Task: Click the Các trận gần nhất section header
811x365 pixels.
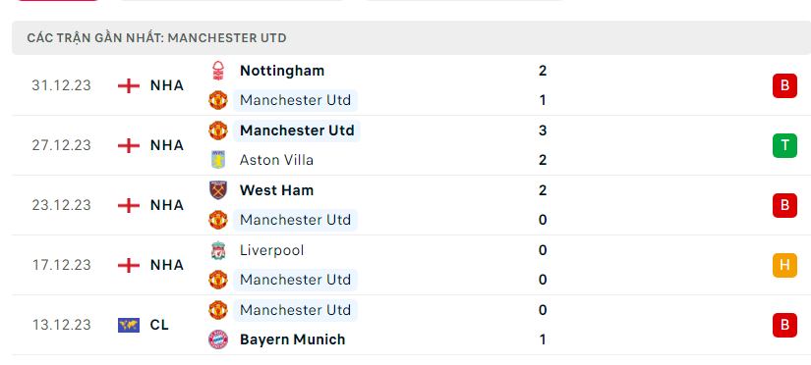Action: [411, 37]
